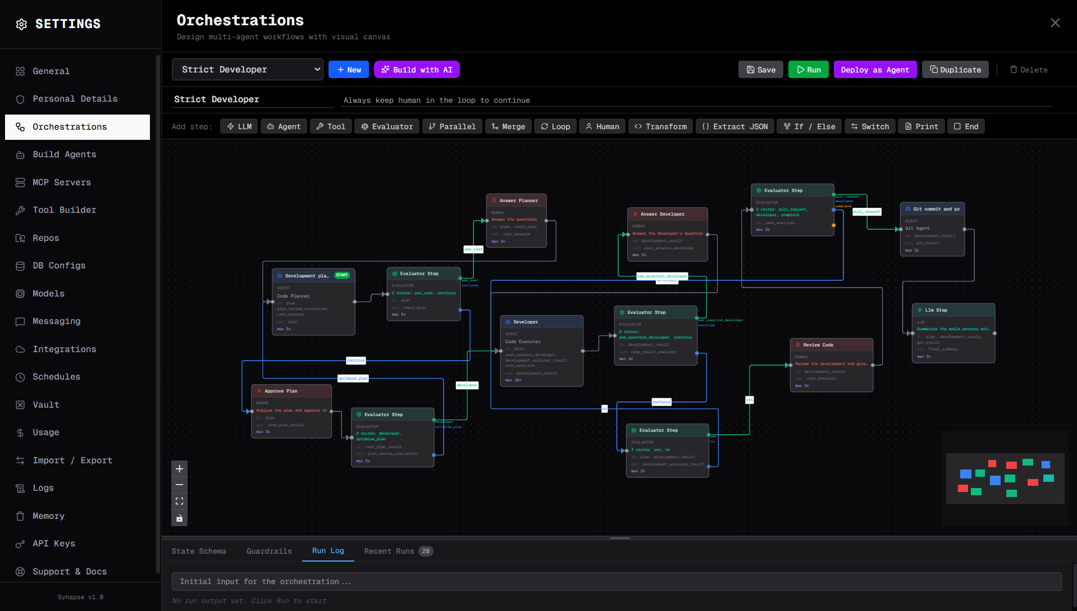This screenshot has width=1077, height=611.
Task: Open Recent Runs tab
Action: tap(399, 551)
